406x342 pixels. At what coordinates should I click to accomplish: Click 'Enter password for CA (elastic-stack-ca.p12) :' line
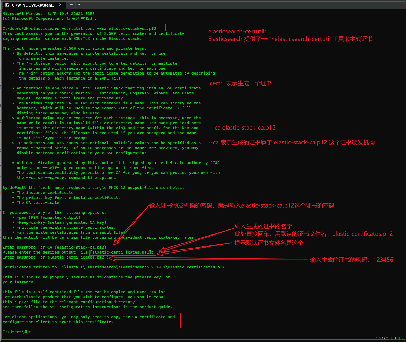click(57, 247)
